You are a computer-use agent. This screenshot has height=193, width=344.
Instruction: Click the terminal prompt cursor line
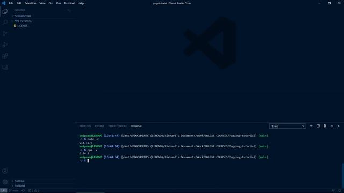[x=84, y=161]
